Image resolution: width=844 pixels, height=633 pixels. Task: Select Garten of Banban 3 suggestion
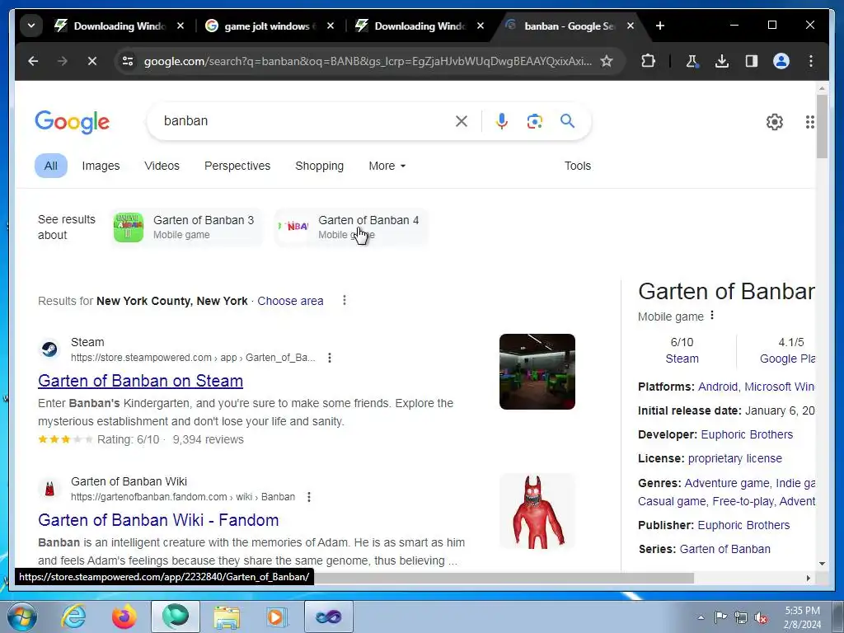click(x=186, y=227)
